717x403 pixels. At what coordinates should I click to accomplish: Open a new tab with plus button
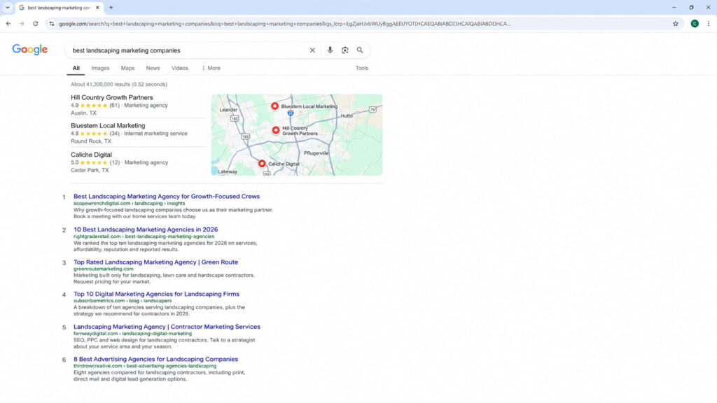[111, 7]
